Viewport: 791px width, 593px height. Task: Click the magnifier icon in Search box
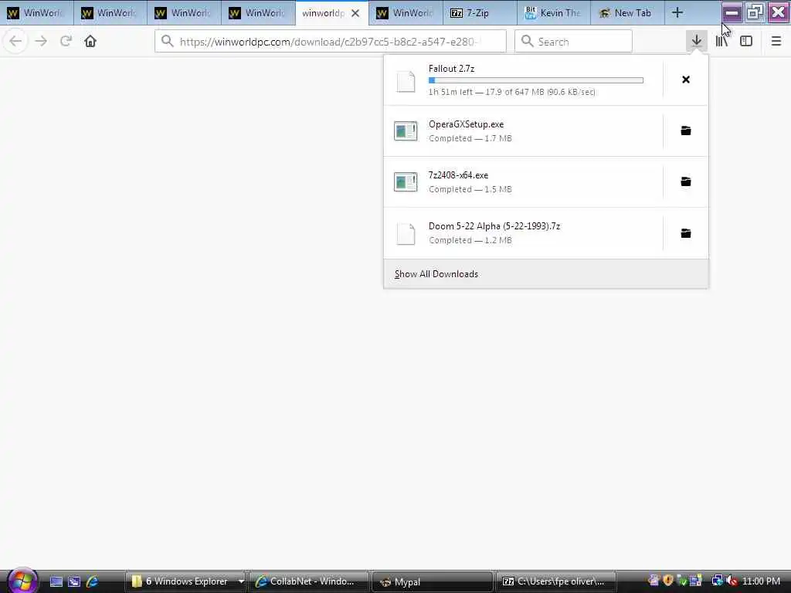pos(527,41)
